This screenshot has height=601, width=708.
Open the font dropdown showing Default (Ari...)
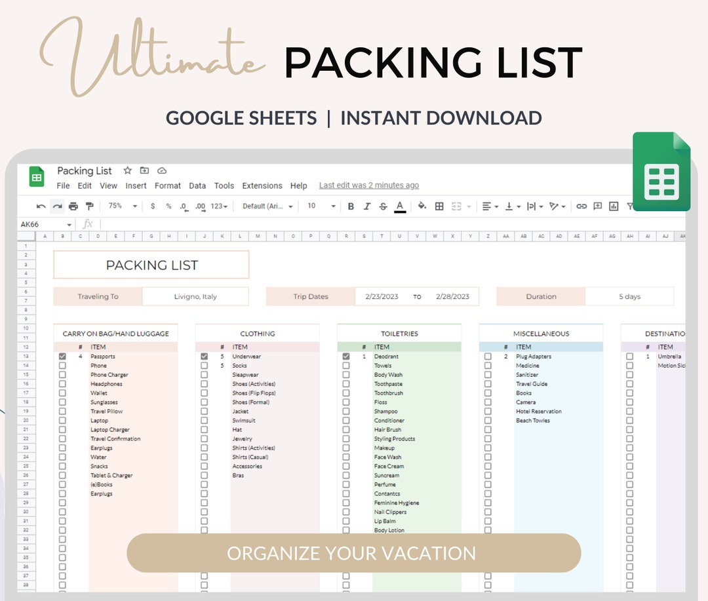pyautogui.click(x=267, y=206)
